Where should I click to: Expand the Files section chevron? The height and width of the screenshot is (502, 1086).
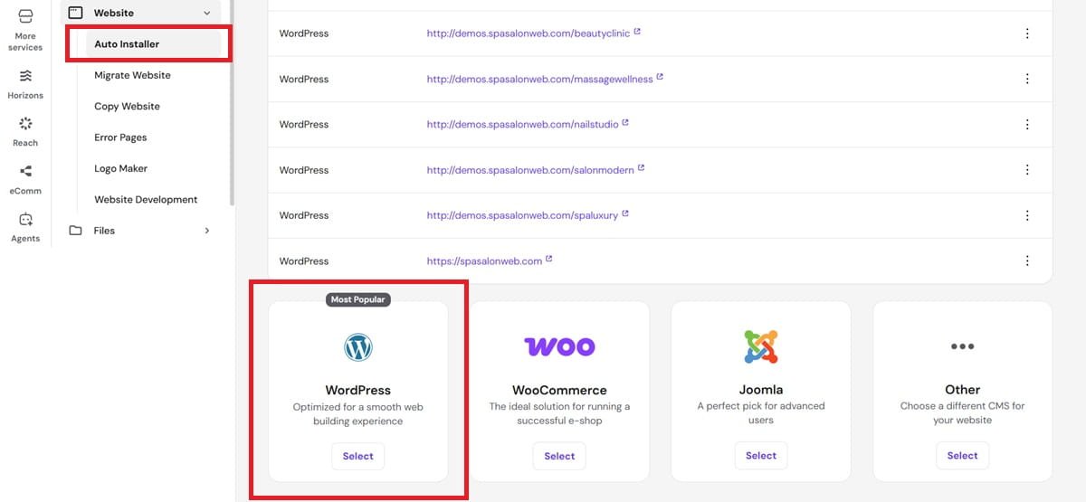coord(206,231)
